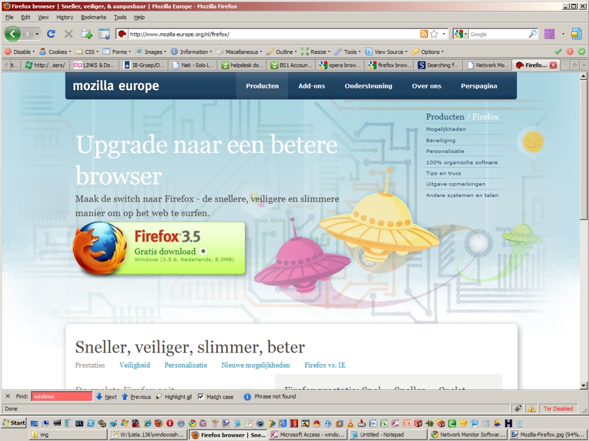
Task: Click the Forward navigation arrow
Action: tap(28, 34)
